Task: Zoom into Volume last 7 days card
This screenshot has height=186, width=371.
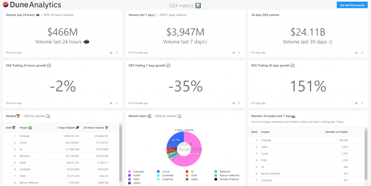Action: (234, 53)
